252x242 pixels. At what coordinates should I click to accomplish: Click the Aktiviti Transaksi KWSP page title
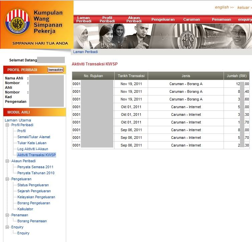(95, 64)
